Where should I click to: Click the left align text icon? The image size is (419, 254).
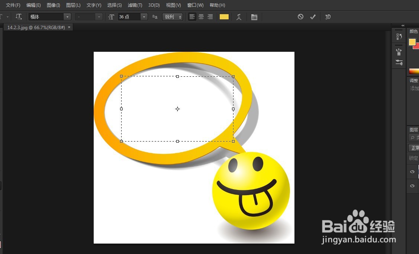click(192, 17)
